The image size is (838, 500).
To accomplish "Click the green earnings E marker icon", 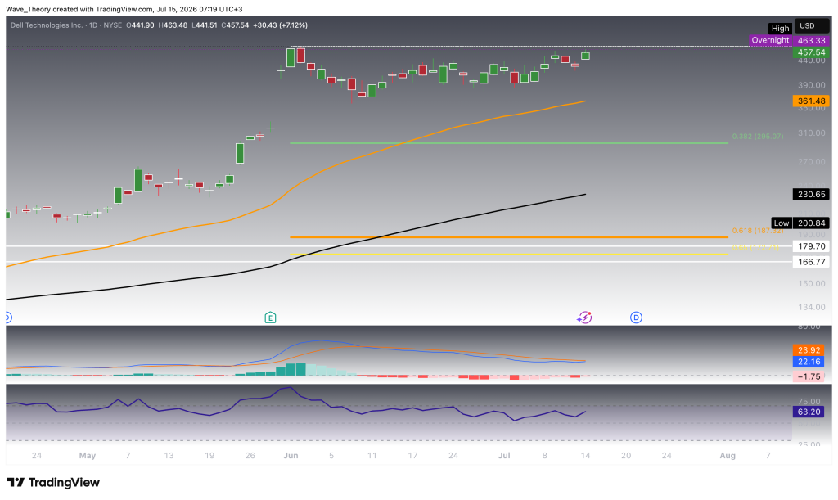I will click(x=270, y=318).
